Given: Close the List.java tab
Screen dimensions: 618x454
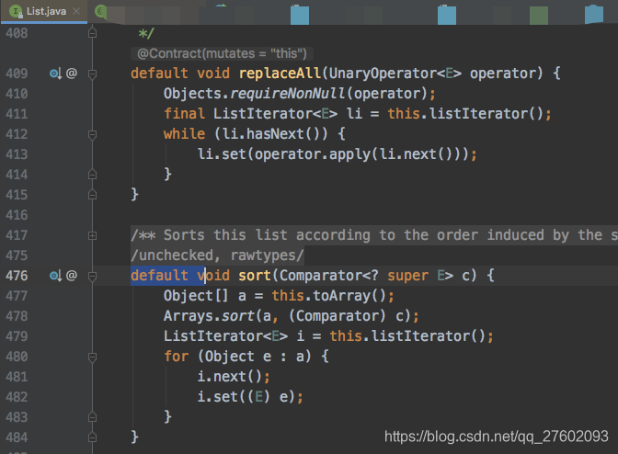Looking at the screenshot, I should (x=77, y=11).
